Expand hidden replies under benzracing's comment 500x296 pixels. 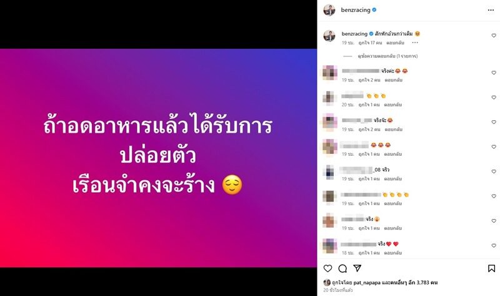tap(387, 56)
